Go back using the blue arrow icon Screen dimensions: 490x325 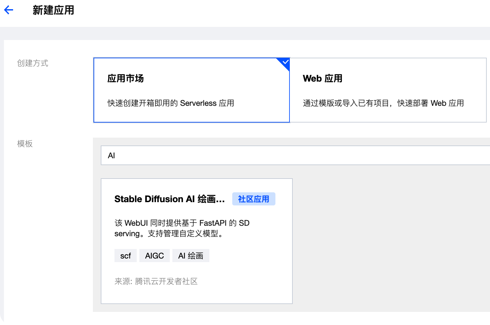tap(9, 10)
